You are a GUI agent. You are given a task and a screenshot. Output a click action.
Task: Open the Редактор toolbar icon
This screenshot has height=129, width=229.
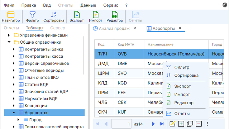tap(115, 15)
